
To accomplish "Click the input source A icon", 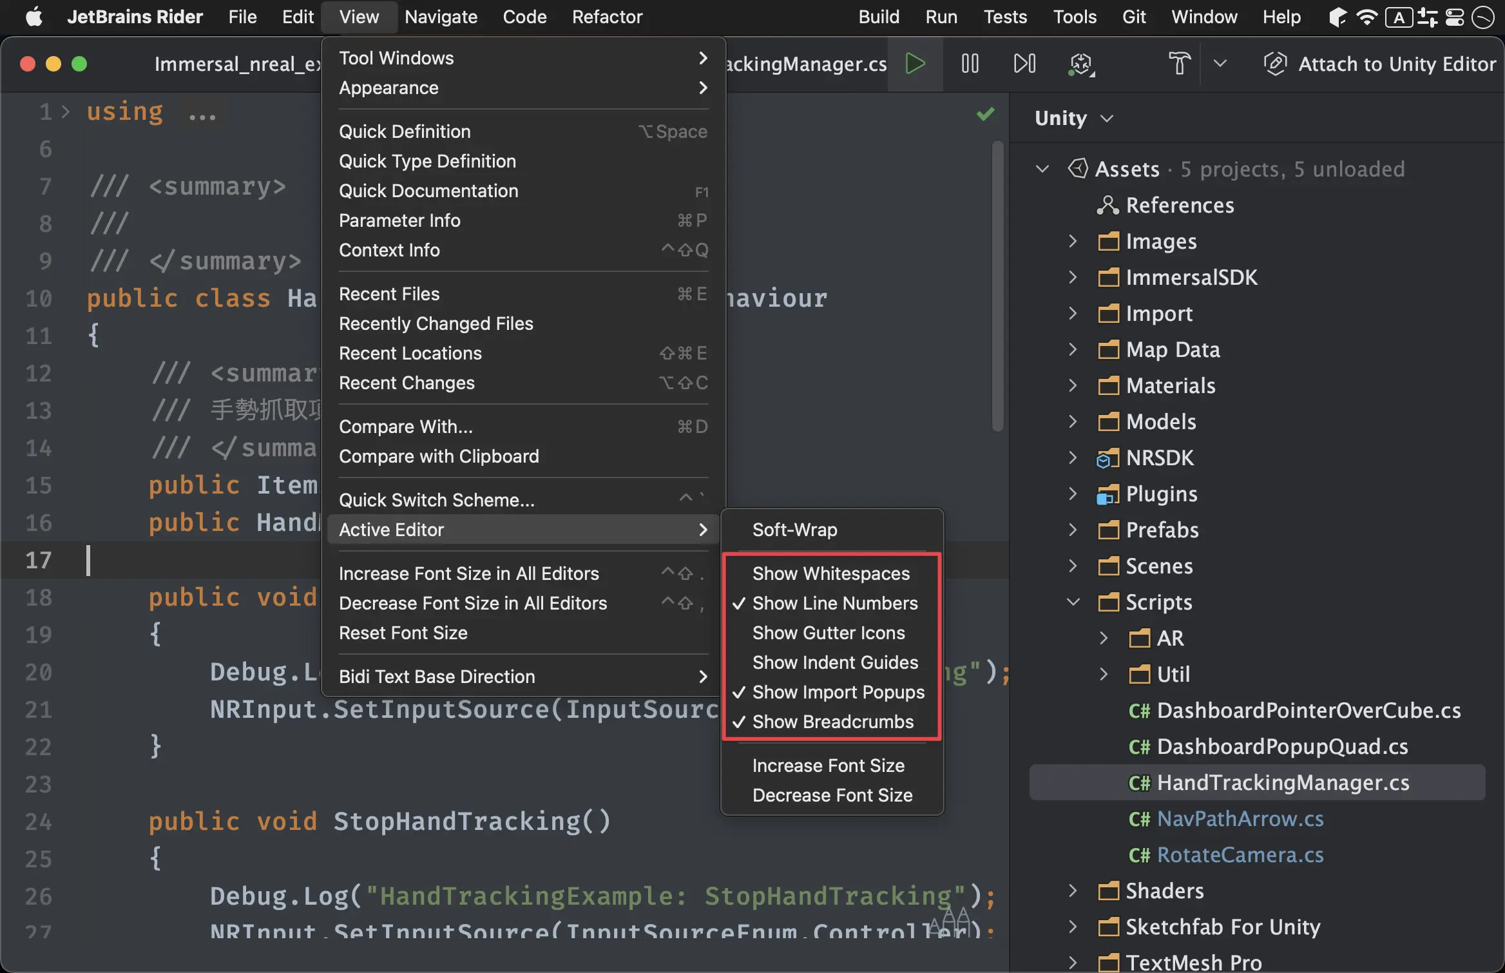I will (x=1399, y=17).
